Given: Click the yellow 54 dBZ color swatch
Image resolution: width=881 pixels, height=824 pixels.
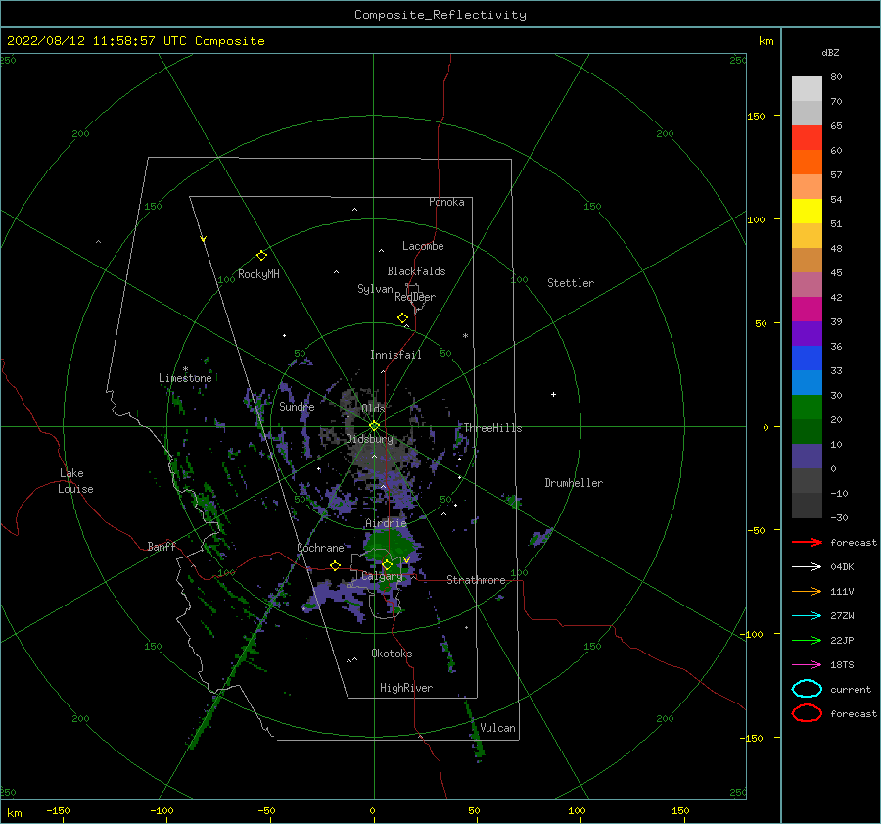Looking at the screenshot, I should pos(807,211).
